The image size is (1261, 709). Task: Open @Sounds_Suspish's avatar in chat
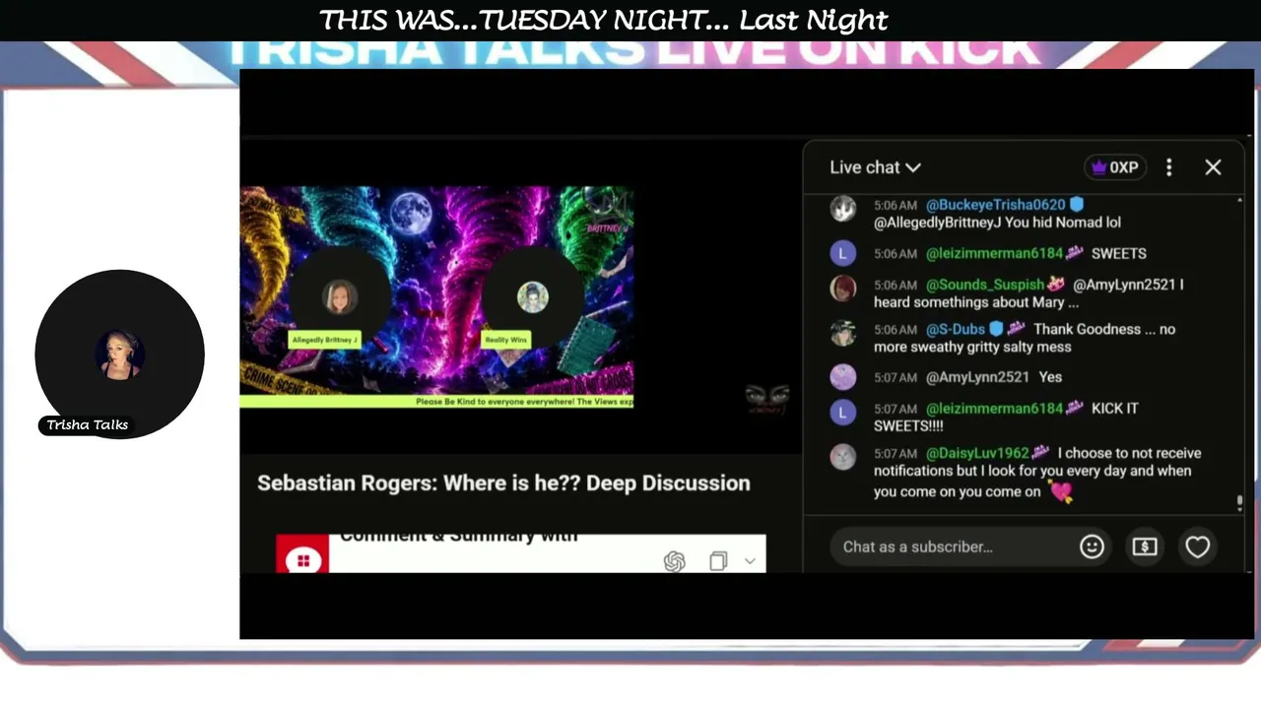pyautogui.click(x=842, y=289)
